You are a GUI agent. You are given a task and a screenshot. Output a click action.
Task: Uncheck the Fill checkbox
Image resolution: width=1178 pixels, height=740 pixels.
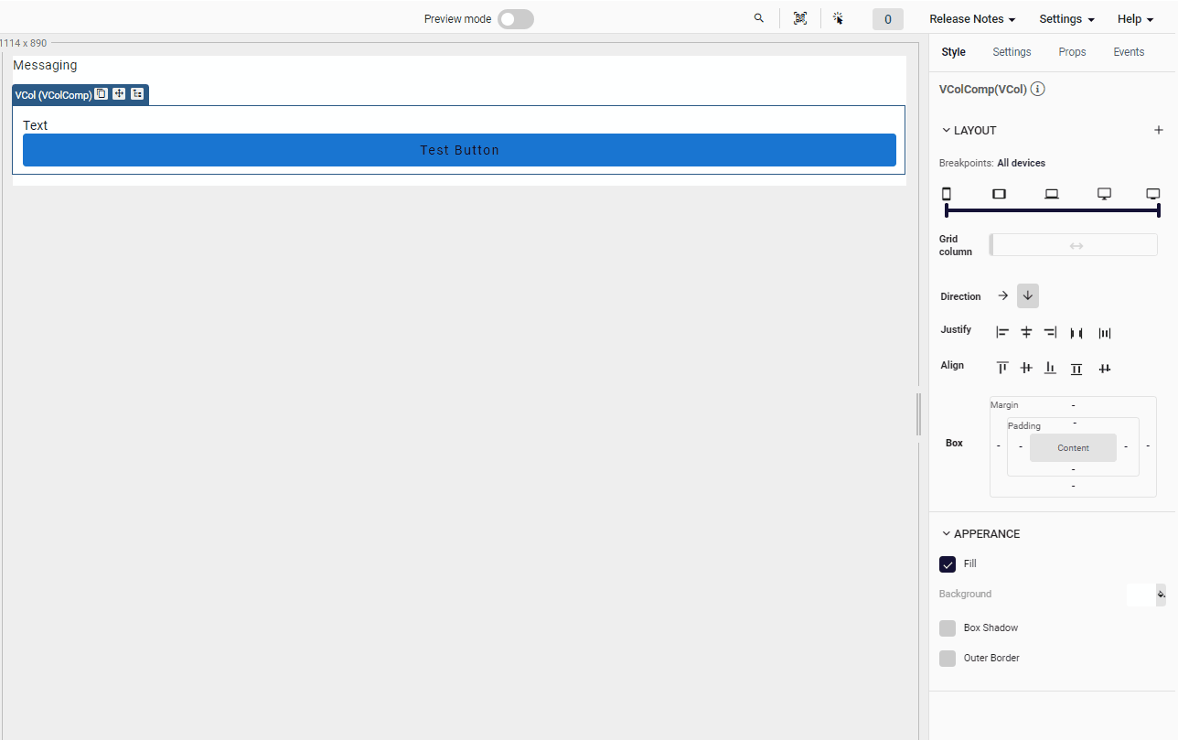[948, 564]
